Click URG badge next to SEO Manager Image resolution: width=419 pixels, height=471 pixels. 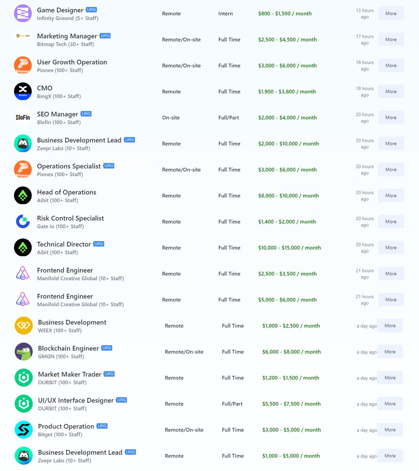pyautogui.click(x=86, y=114)
